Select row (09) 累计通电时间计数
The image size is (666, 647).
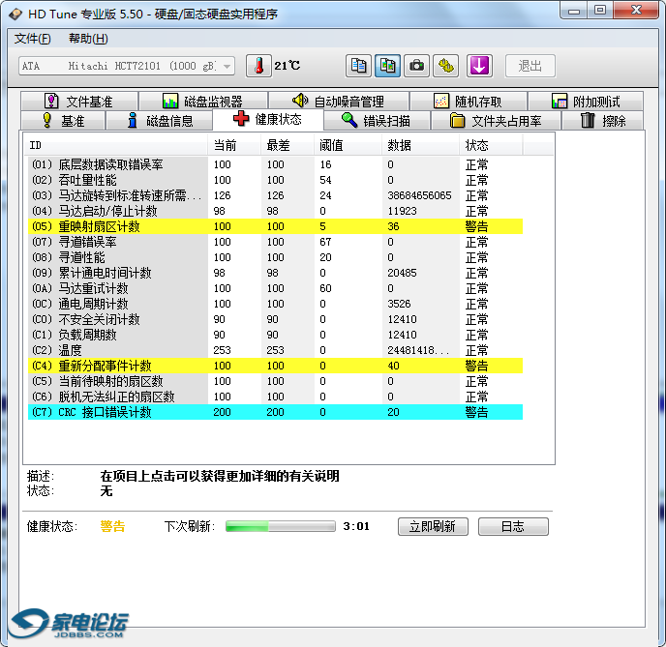pos(275,273)
